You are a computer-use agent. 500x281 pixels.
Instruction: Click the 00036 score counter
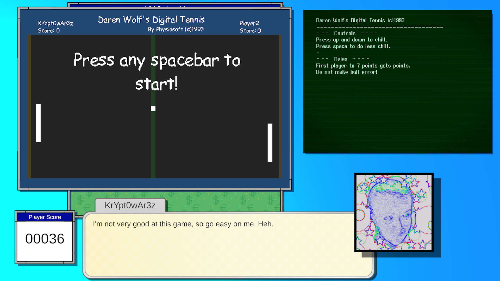[x=45, y=239]
